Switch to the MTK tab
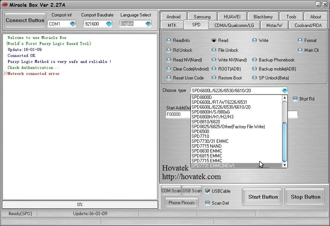Screen dimensions: 330x226 pyautogui.click(x=171, y=25)
